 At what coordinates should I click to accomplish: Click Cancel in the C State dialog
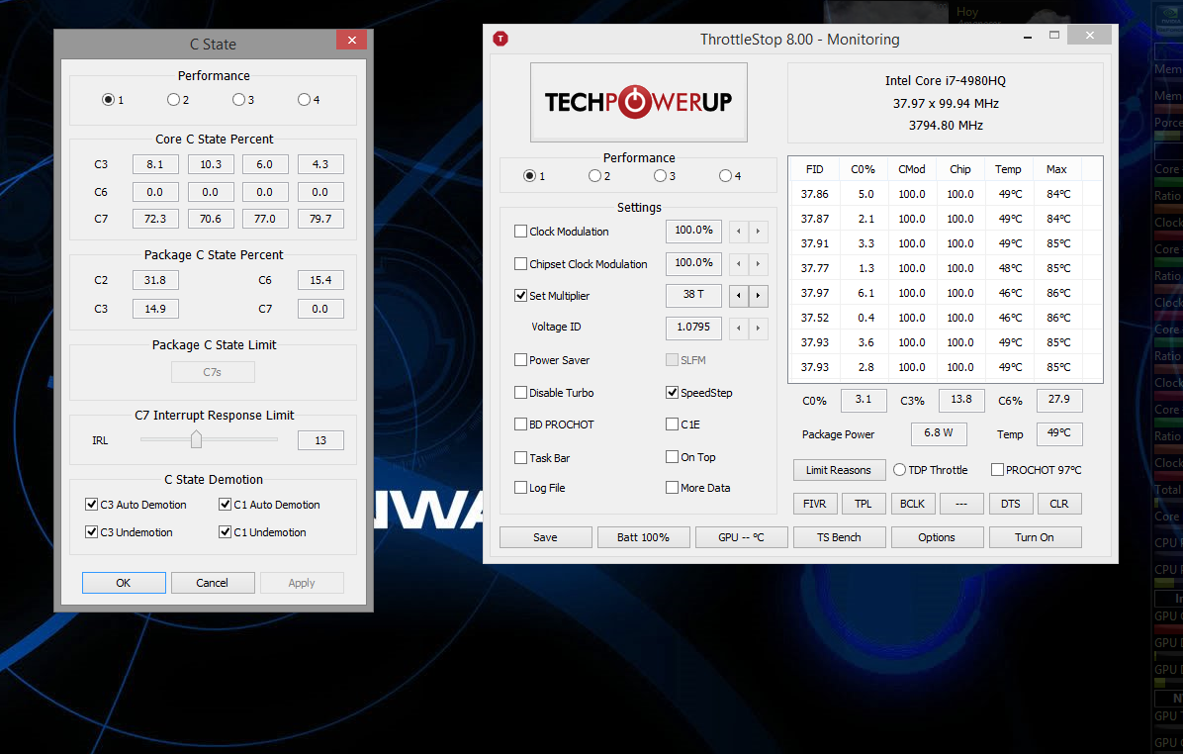(x=212, y=583)
